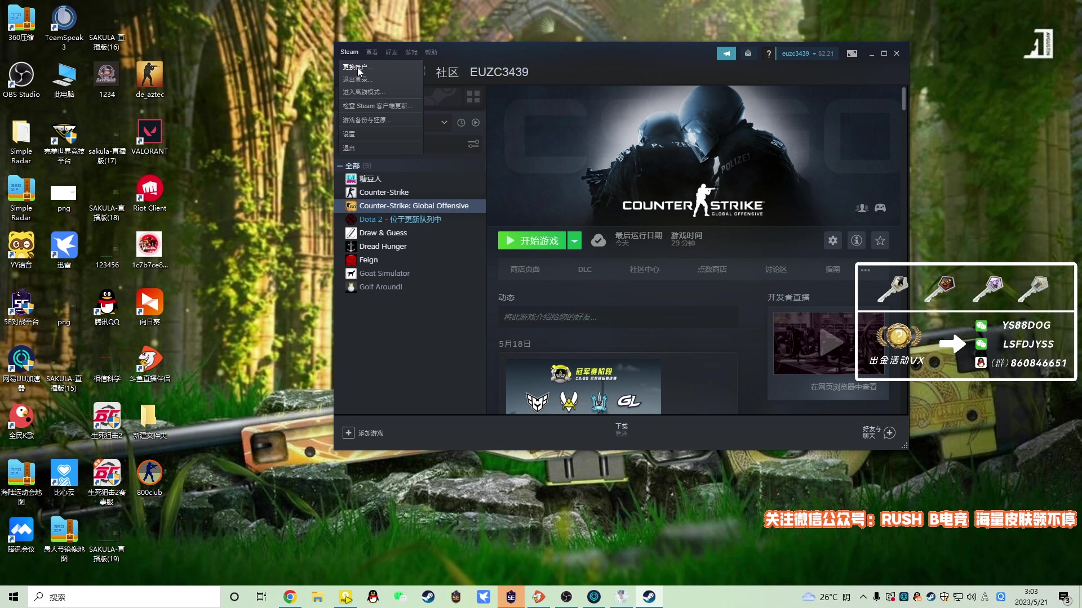Click the Steam announcements megaphone icon
1082x608 pixels.
[x=726, y=53]
